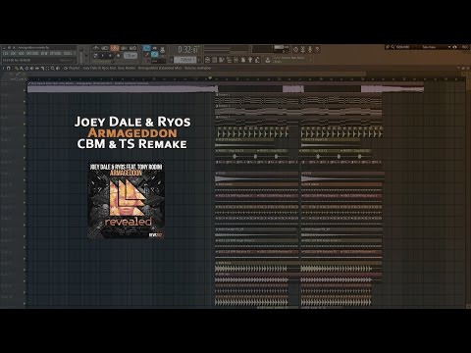Select the playlist playback speaker tool

58,68
